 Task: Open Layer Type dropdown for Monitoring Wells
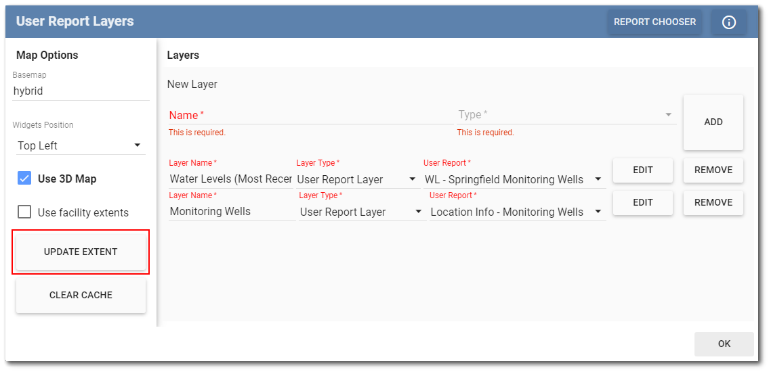click(x=362, y=212)
